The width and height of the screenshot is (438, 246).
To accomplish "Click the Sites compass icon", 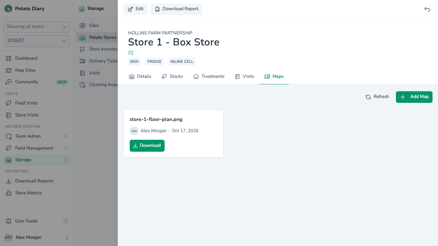I will (82, 26).
